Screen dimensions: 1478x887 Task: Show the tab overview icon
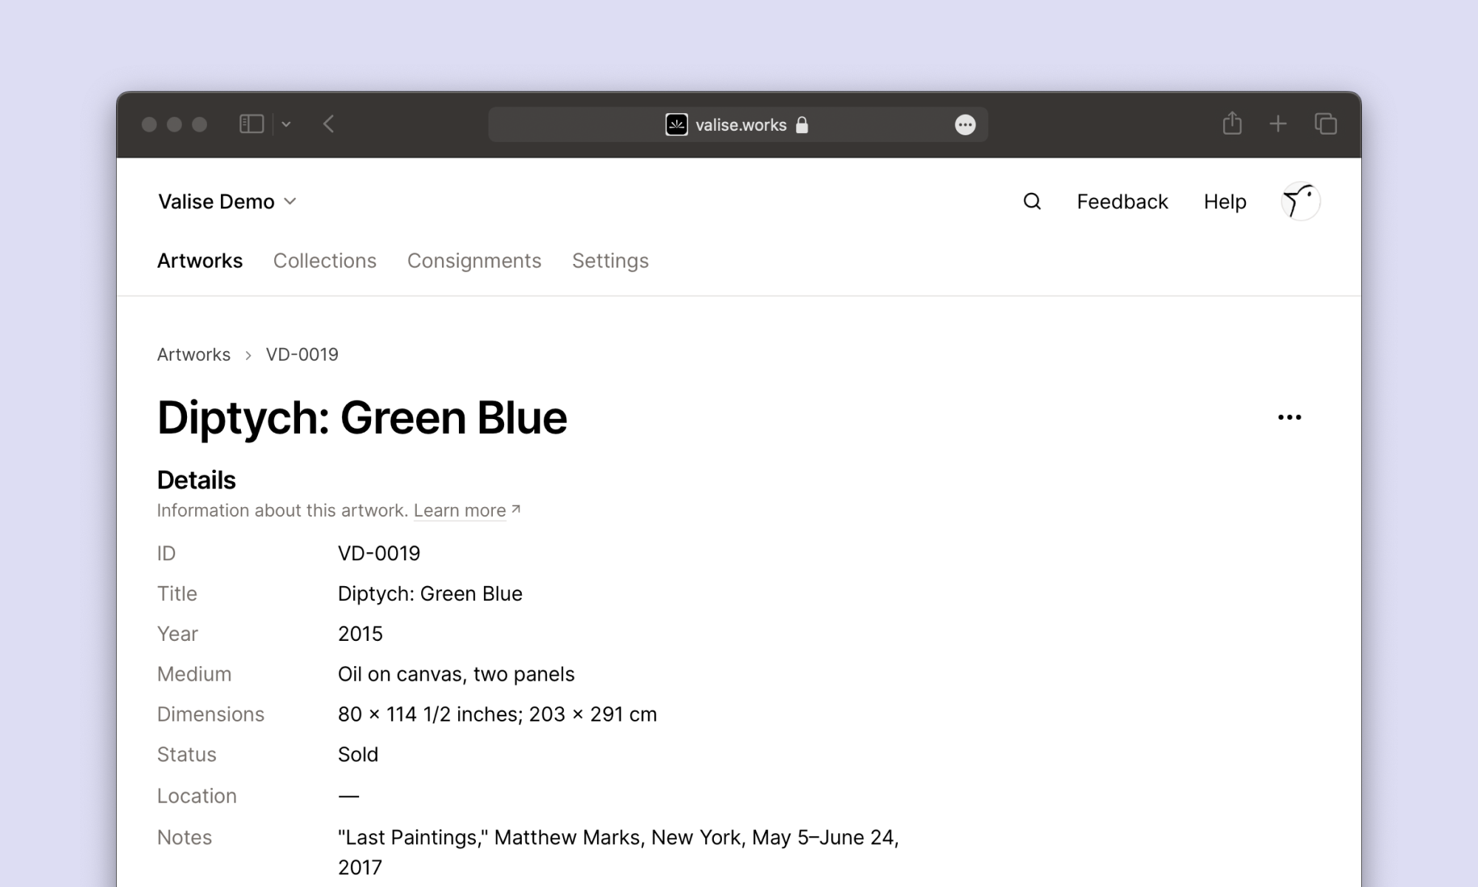click(1326, 124)
